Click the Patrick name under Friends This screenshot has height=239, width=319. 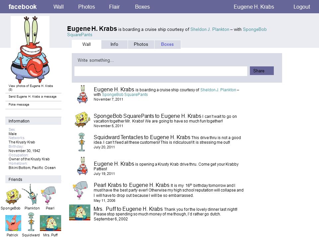(x=12, y=235)
